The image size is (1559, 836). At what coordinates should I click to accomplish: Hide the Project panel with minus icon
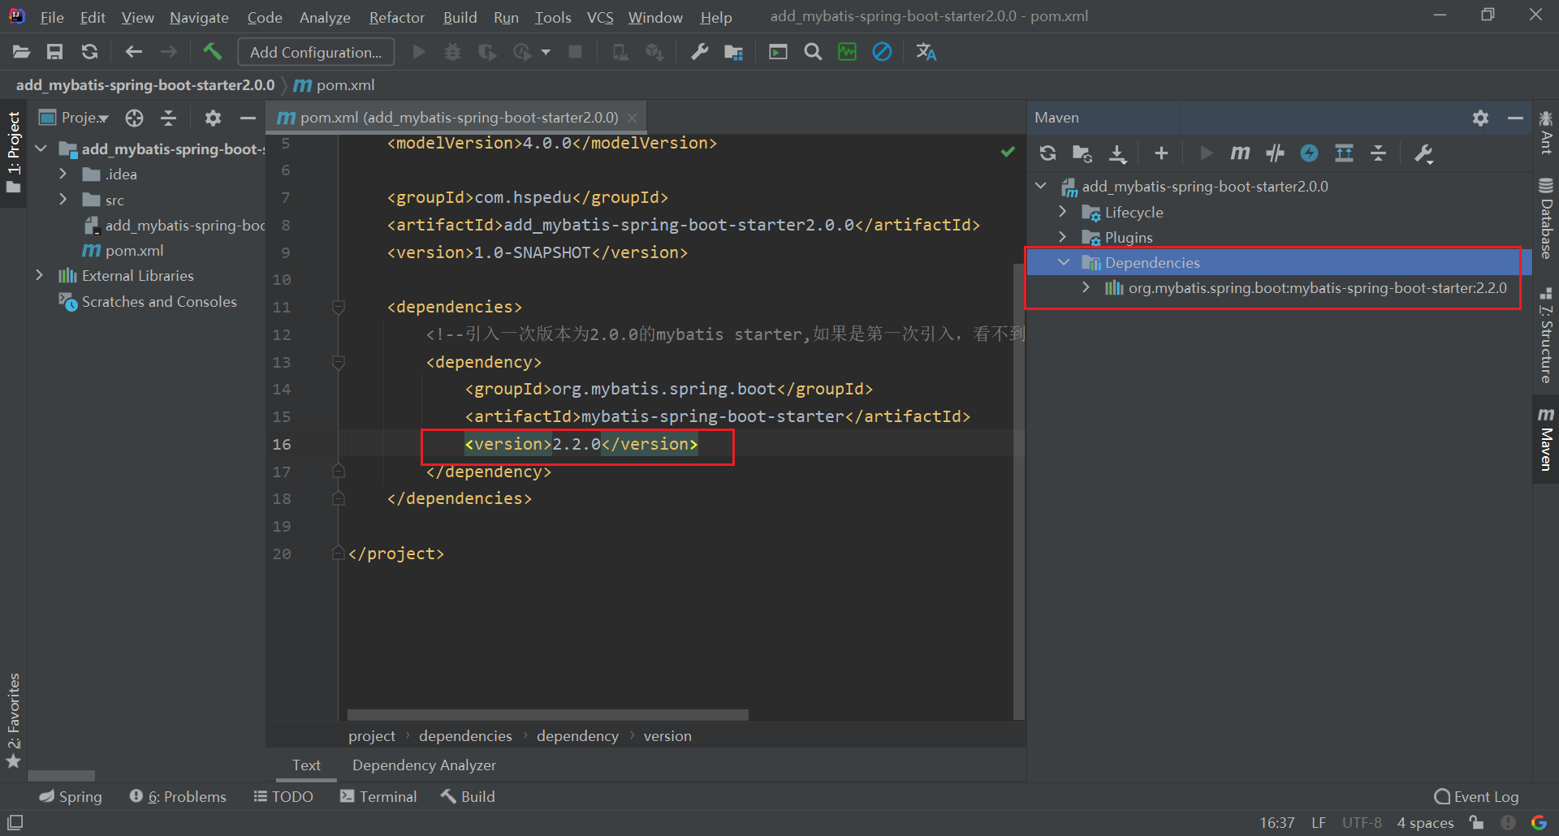coord(248,119)
